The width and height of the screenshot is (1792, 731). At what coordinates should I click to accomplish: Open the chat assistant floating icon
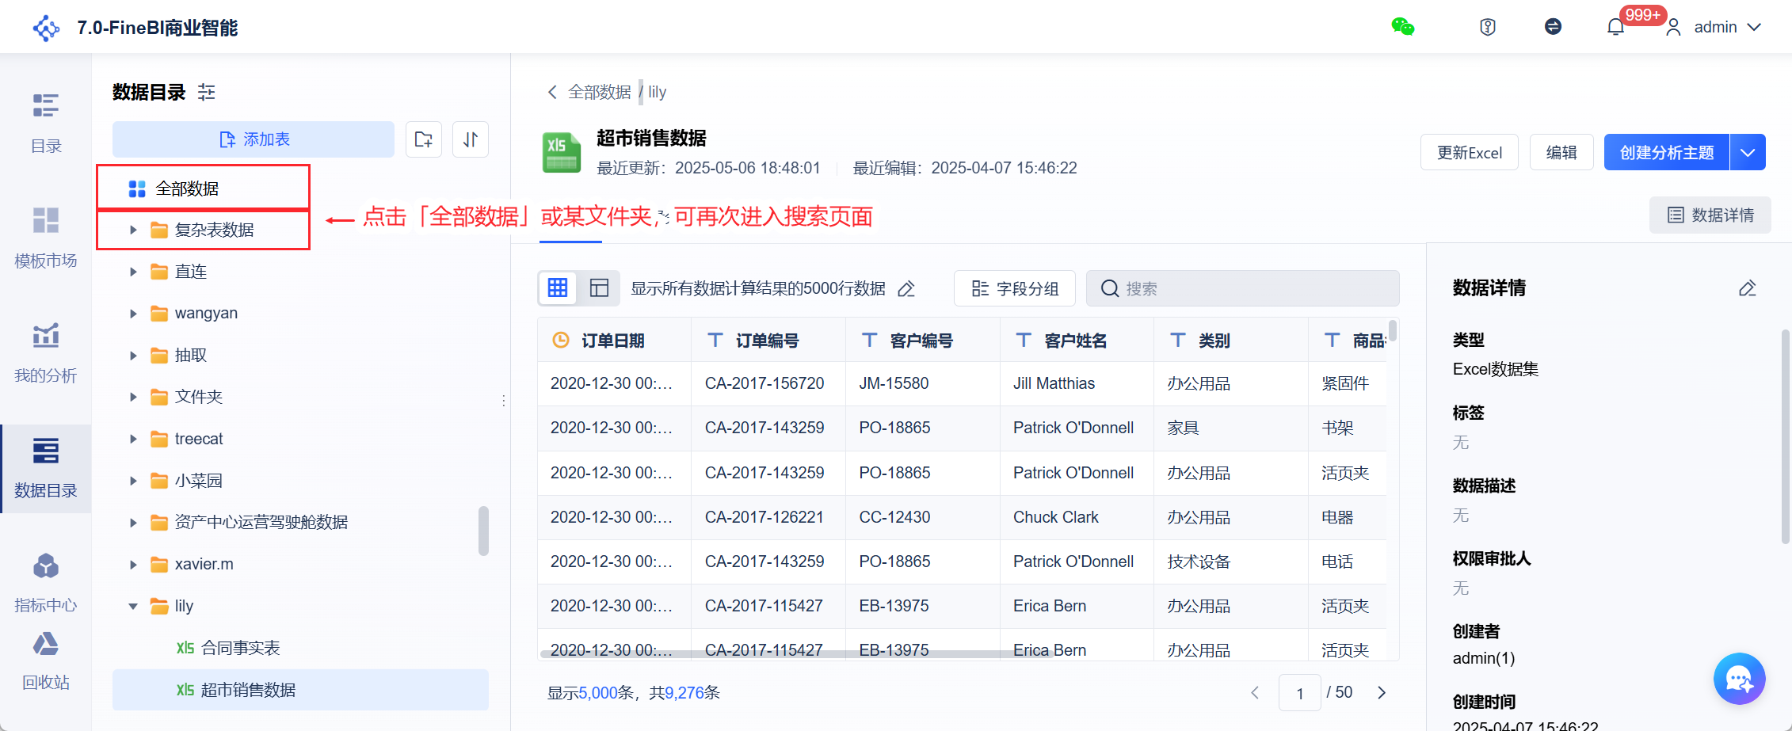click(1739, 678)
